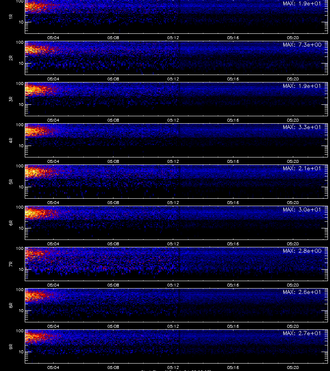Click the 8R panel axis label

point(11,305)
